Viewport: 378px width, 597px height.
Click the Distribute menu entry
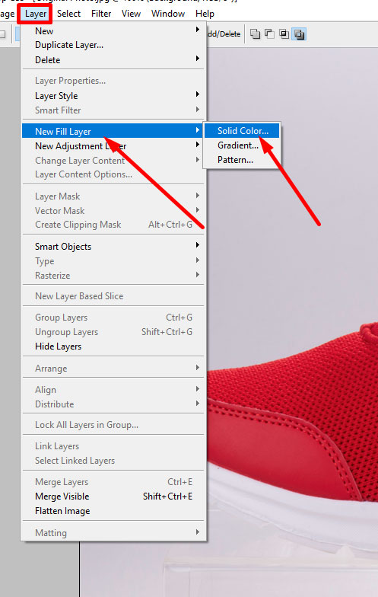pyautogui.click(x=113, y=404)
